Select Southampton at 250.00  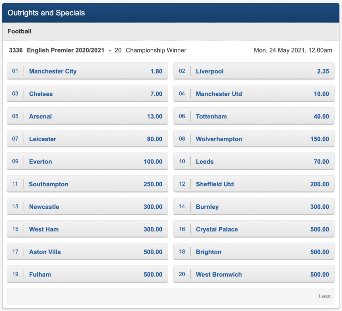[x=87, y=184]
